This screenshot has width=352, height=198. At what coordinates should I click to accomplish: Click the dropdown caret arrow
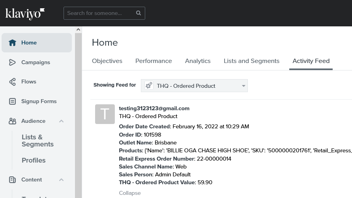pyautogui.click(x=243, y=86)
